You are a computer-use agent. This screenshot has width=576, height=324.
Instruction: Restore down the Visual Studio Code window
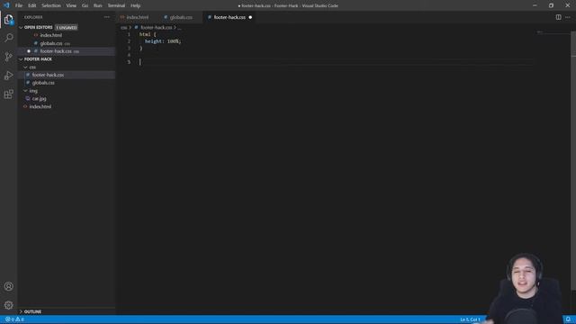[551, 5]
